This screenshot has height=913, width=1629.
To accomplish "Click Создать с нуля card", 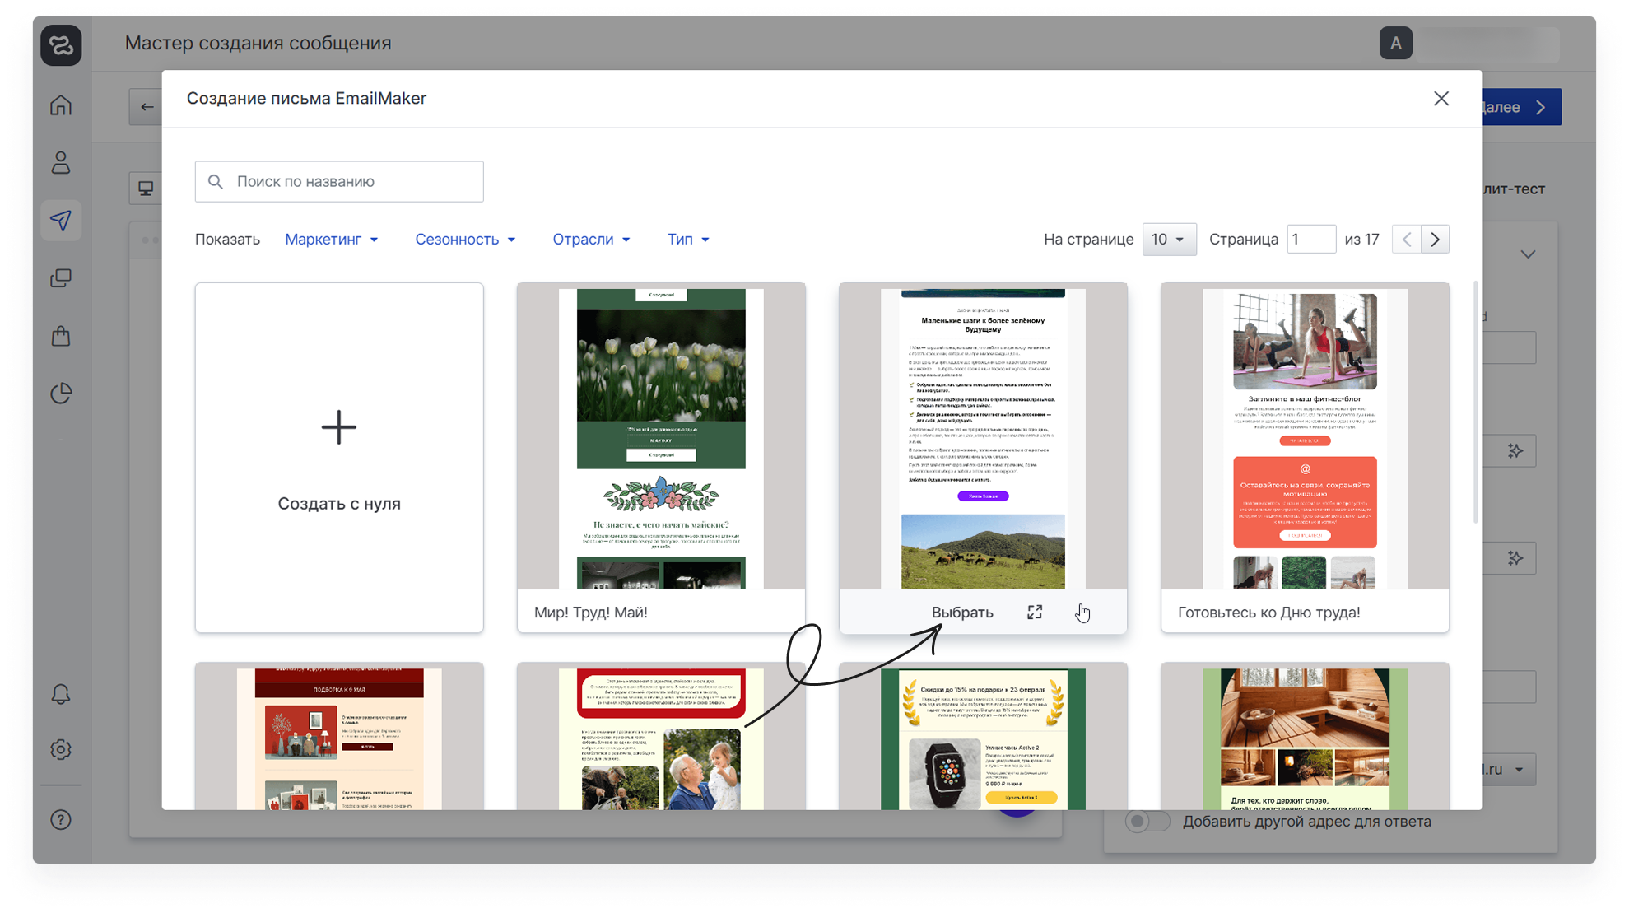I will [x=339, y=458].
